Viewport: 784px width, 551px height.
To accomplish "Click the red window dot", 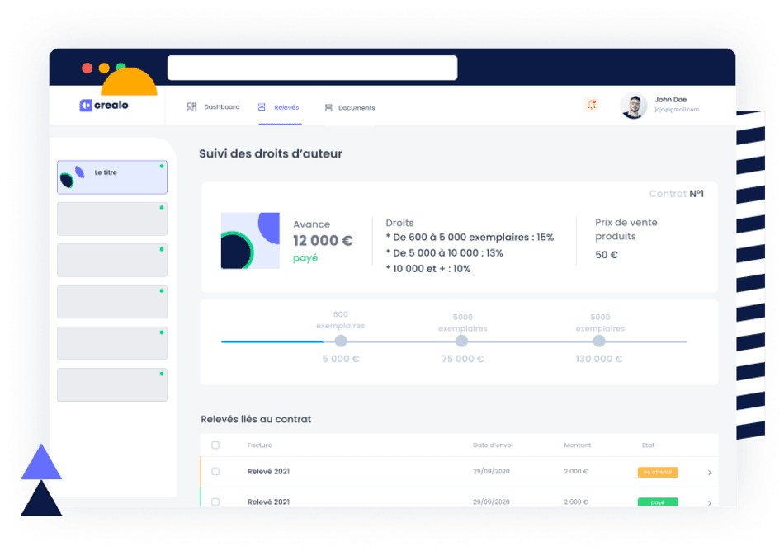I will click(x=87, y=68).
